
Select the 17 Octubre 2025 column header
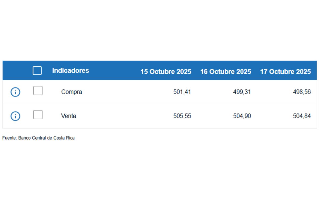(285, 72)
